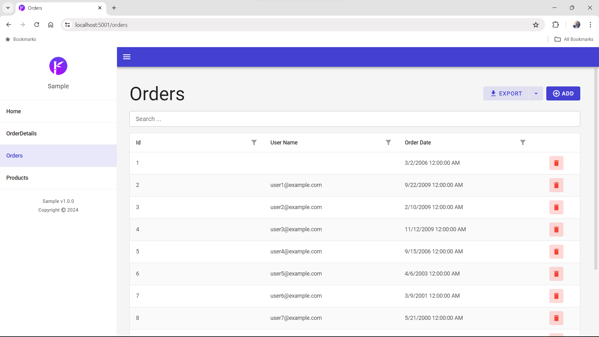The image size is (599, 337).
Task: Open Chrome's three-dot menu
Action: pos(591,25)
